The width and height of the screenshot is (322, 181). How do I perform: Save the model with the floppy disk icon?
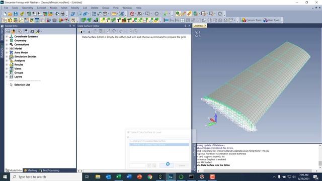pos(16,14)
